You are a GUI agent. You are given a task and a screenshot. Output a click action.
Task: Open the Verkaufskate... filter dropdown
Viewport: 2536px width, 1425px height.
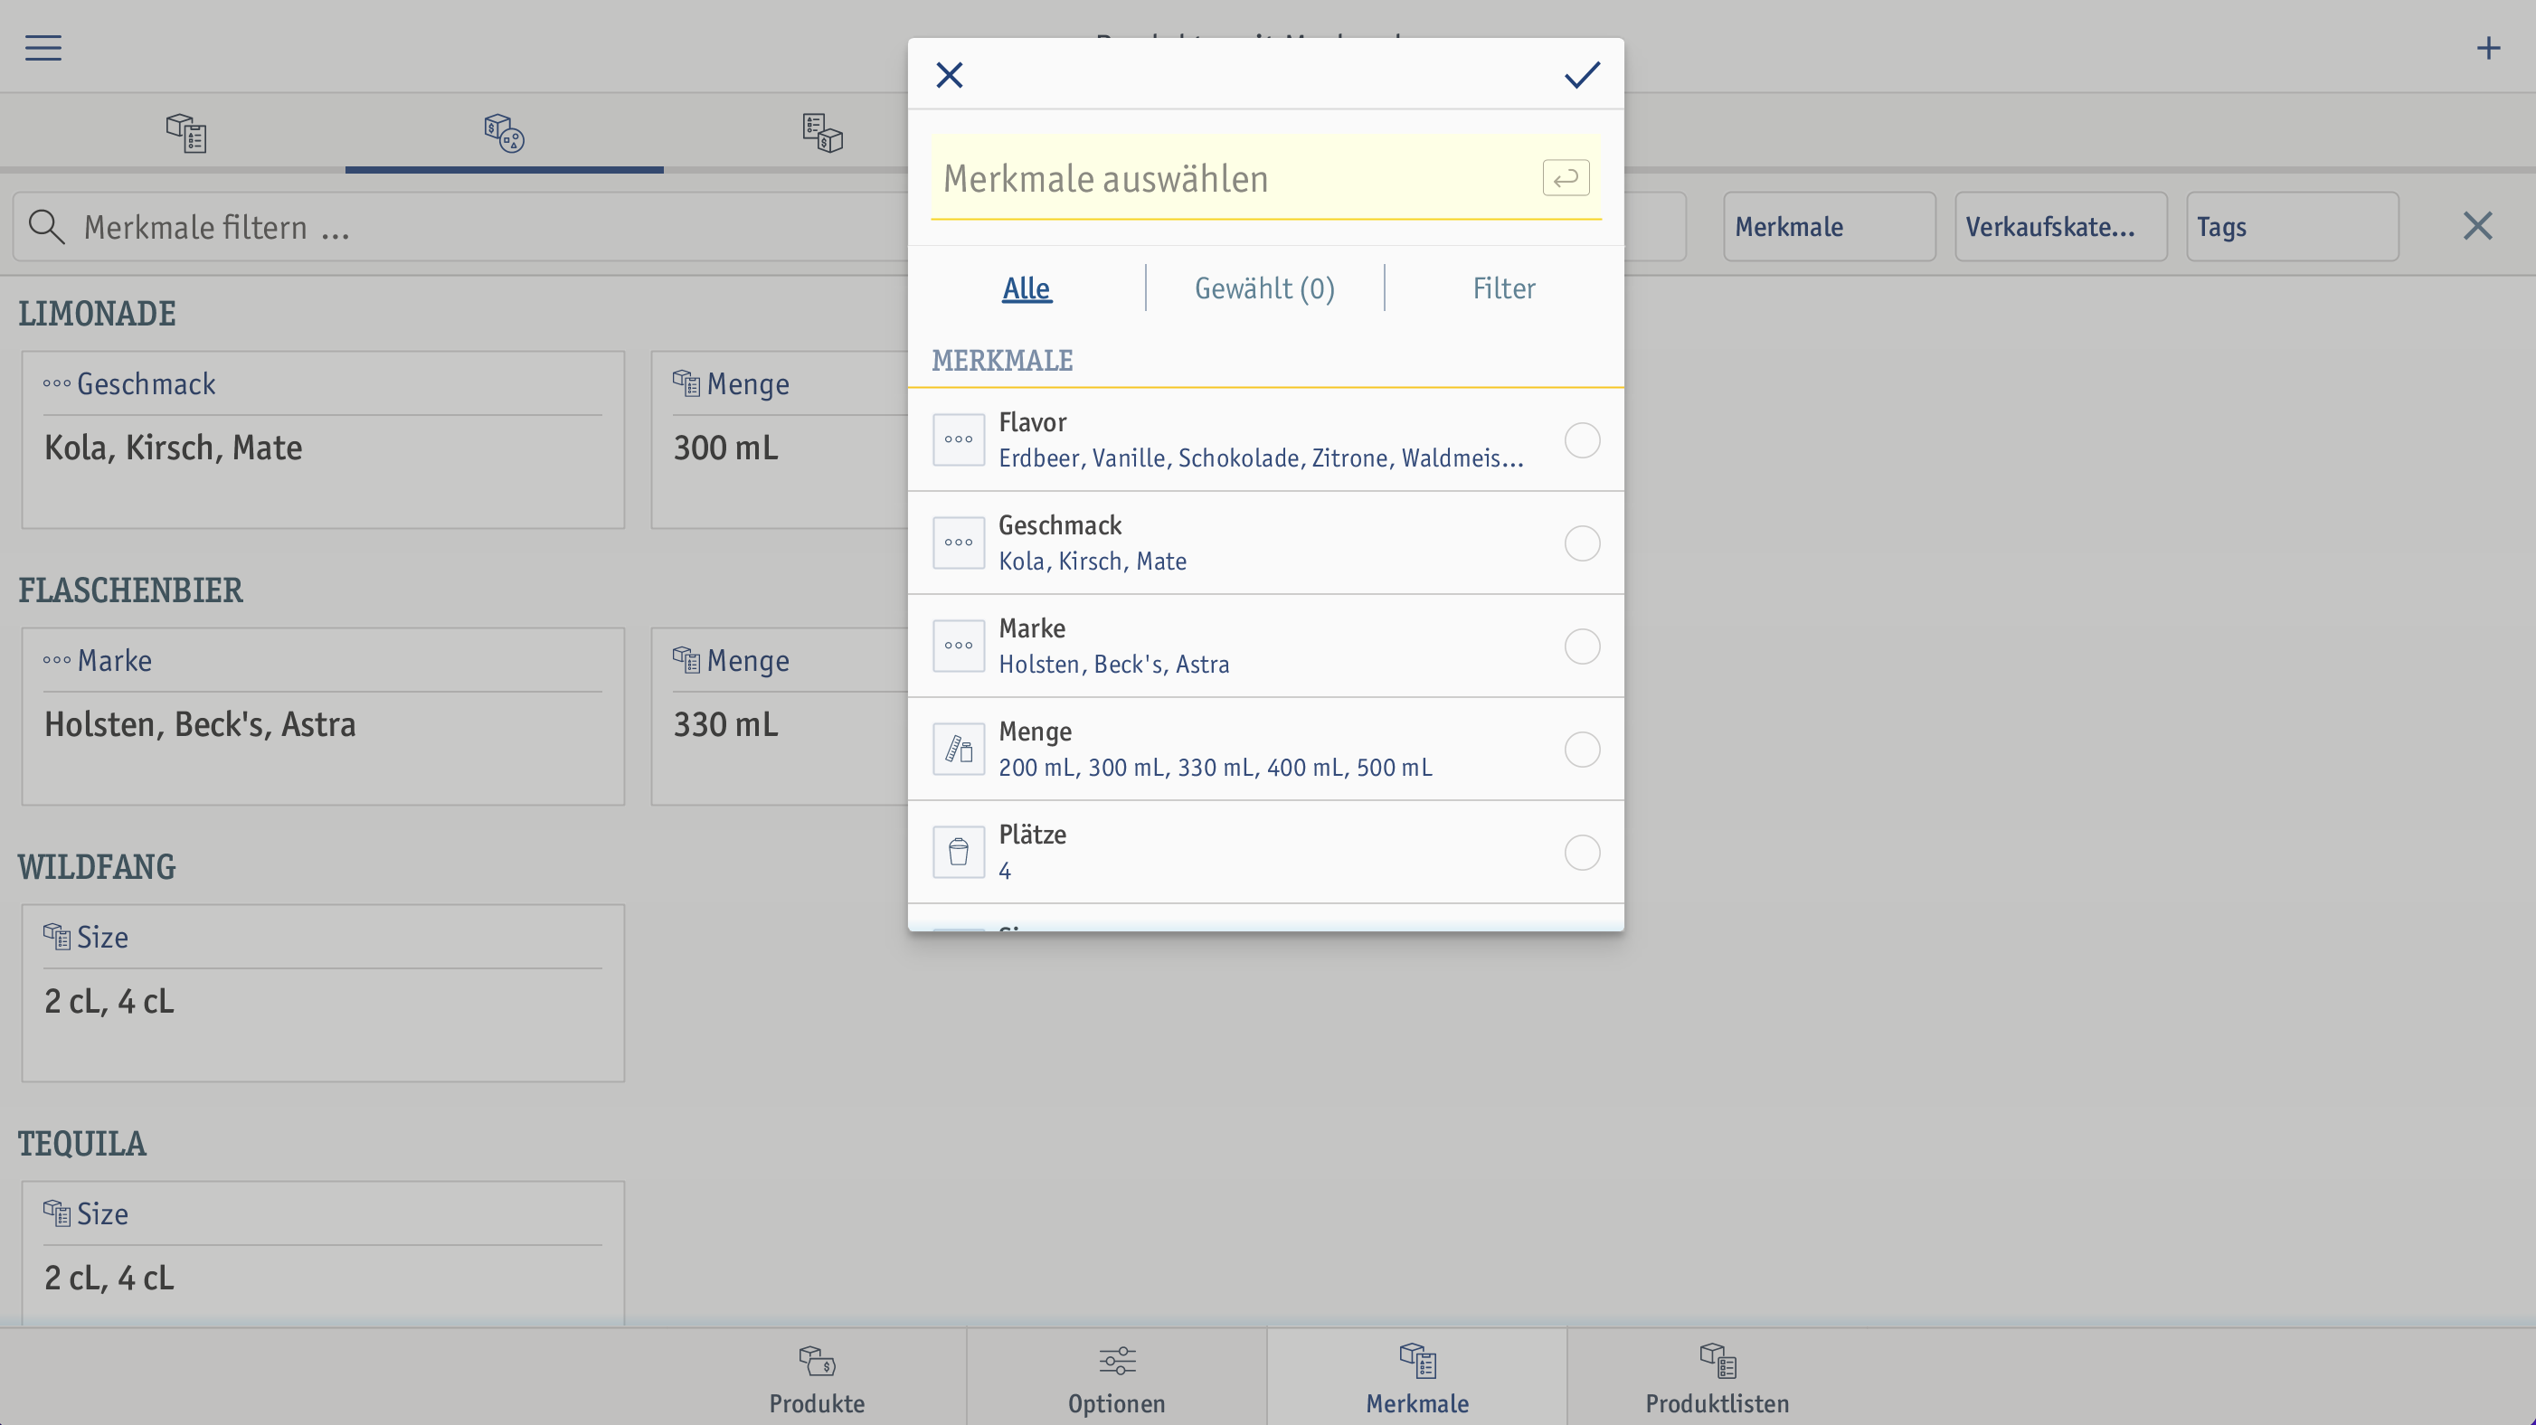tap(2060, 227)
